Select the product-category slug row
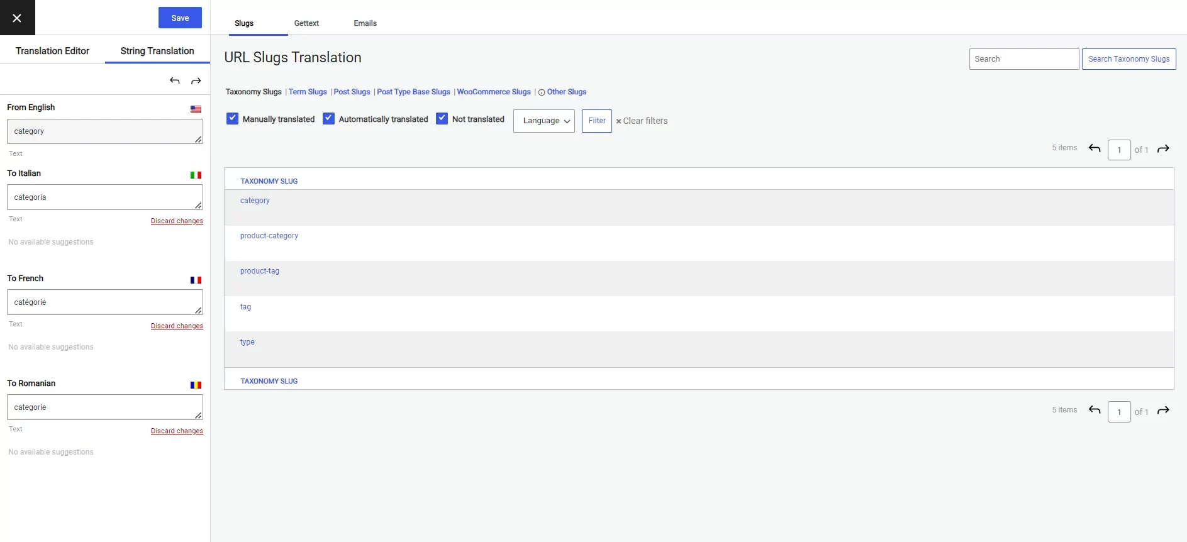The width and height of the screenshot is (1187, 542). [x=269, y=236]
